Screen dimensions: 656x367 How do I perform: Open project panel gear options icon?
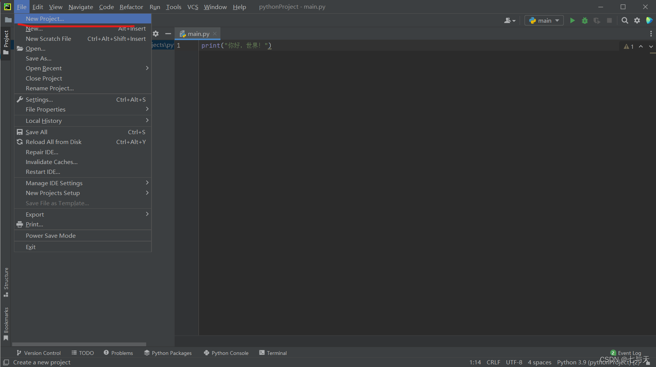156,34
